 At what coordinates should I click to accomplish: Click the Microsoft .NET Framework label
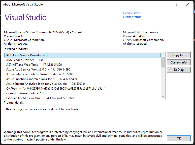[x=141, y=32]
